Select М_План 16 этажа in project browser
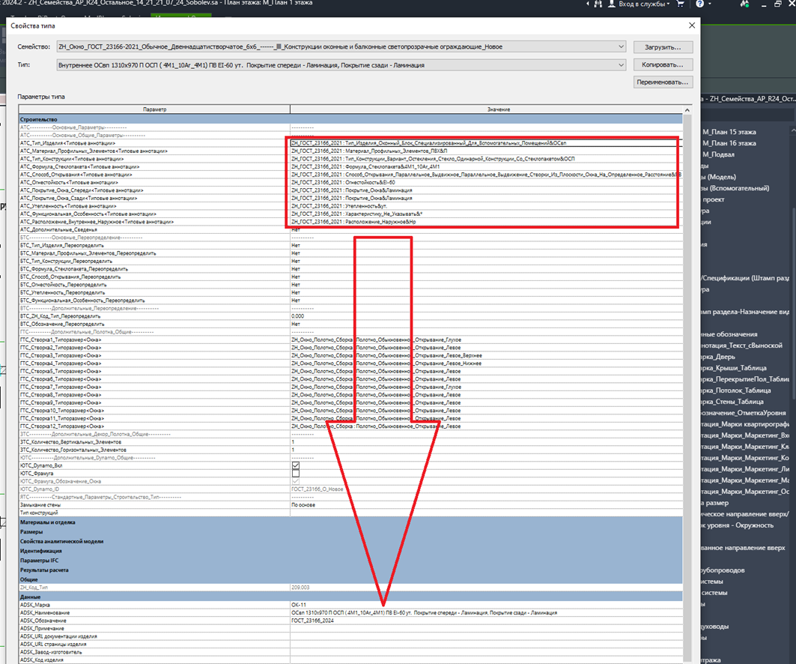 click(x=729, y=143)
